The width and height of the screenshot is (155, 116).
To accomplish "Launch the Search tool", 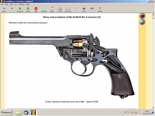I will (60, 10).
